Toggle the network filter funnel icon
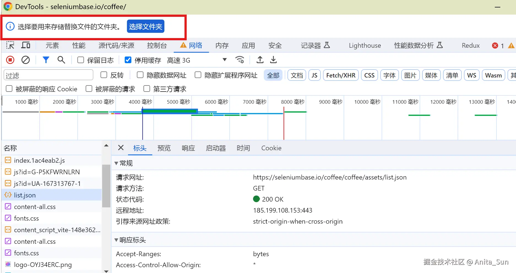The height and width of the screenshot is (273, 516). (46, 60)
